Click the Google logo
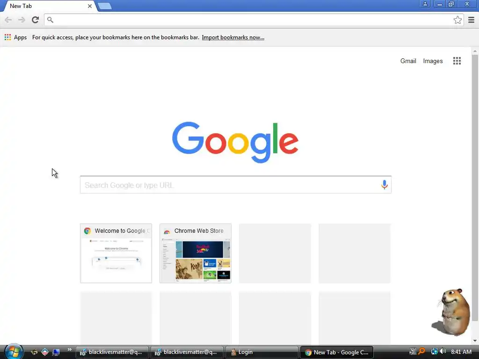Screen dimensions: 479x359 tap(235, 142)
